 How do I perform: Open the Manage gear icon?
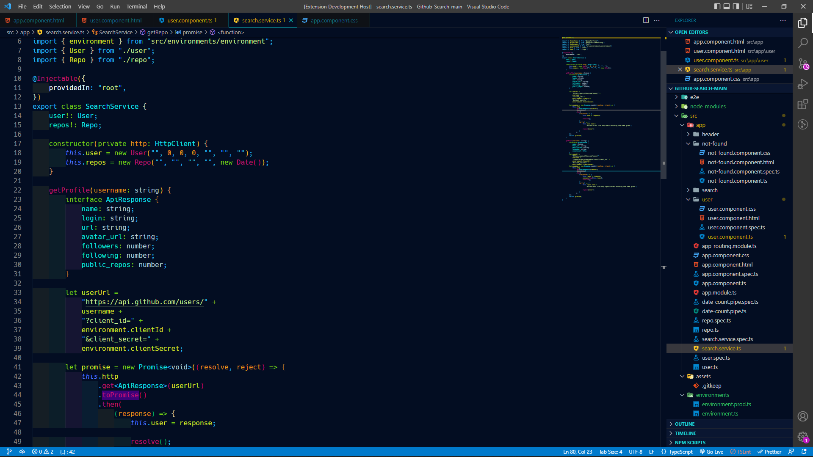(803, 437)
